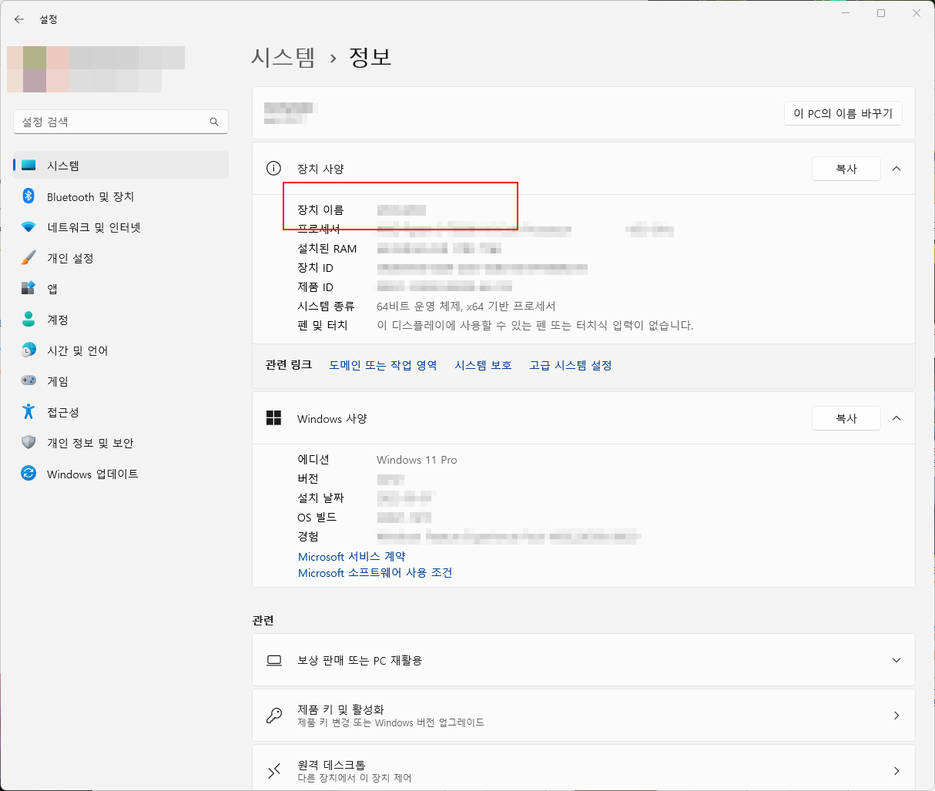Open 시스템 in the sidebar
This screenshot has width=935, height=791.
pyautogui.click(x=121, y=166)
